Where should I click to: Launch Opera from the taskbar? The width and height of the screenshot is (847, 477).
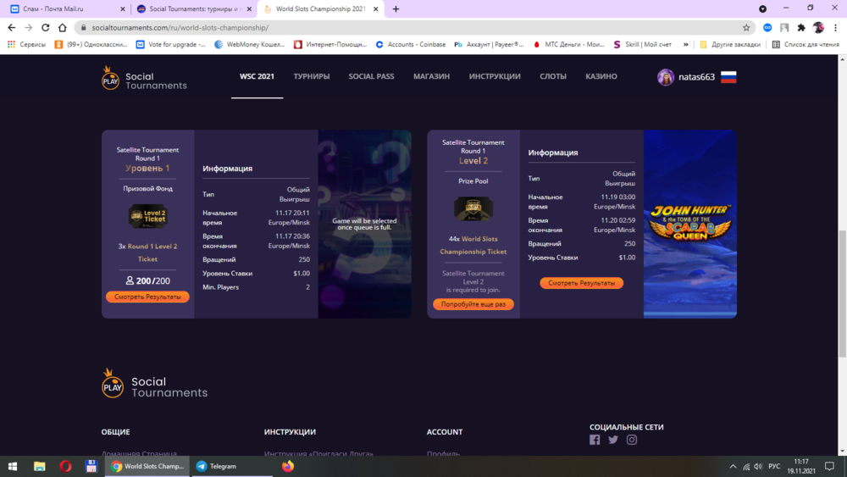(x=65, y=466)
